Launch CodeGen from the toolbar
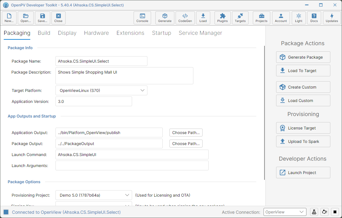The width and height of the screenshot is (342, 218). pos(185,18)
